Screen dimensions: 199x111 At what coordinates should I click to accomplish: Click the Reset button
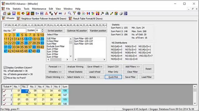(x=149, y=69)
